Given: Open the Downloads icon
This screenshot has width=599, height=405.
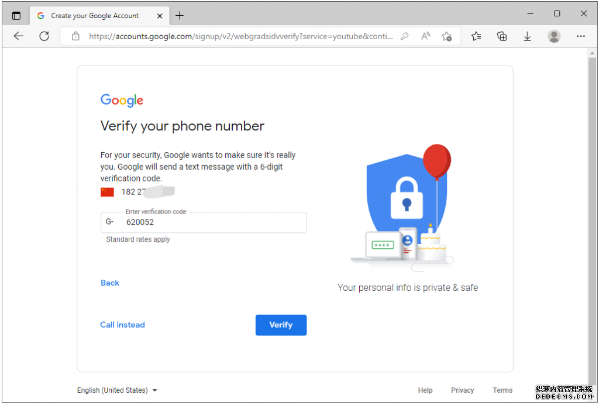Looking at the screenshot, I should coord(527,36).
